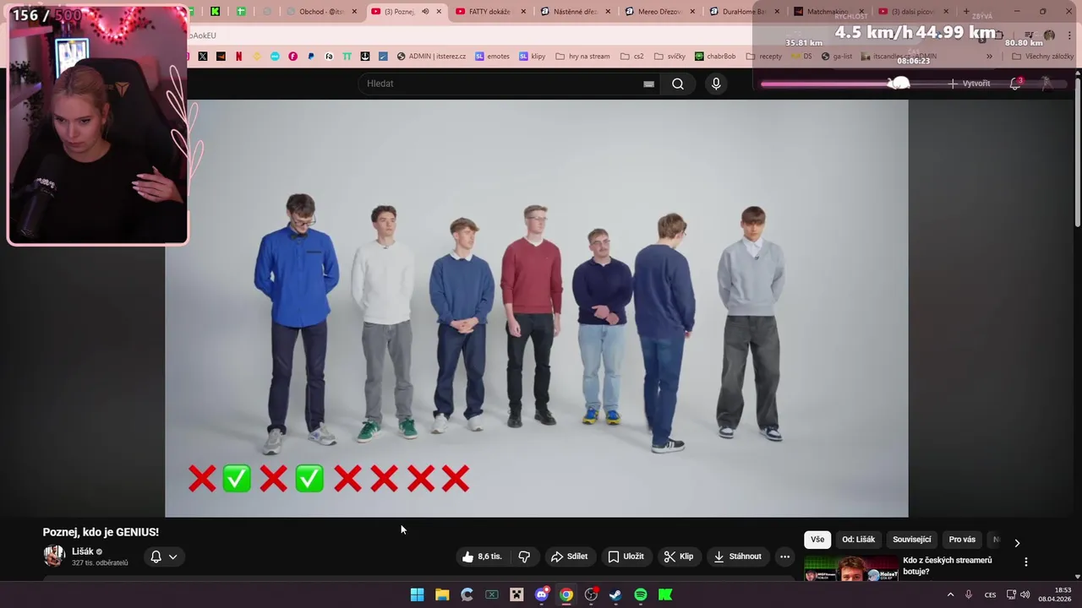Close the active Poznej YouTube tab
Screen dimensions: 1082x608
click(x=439, y=12)
